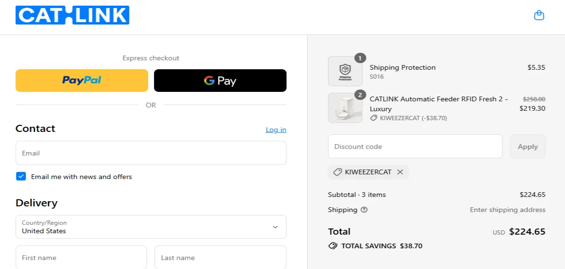Remove the KIWEEZERCAT discount code

click(x=400, y=172)
